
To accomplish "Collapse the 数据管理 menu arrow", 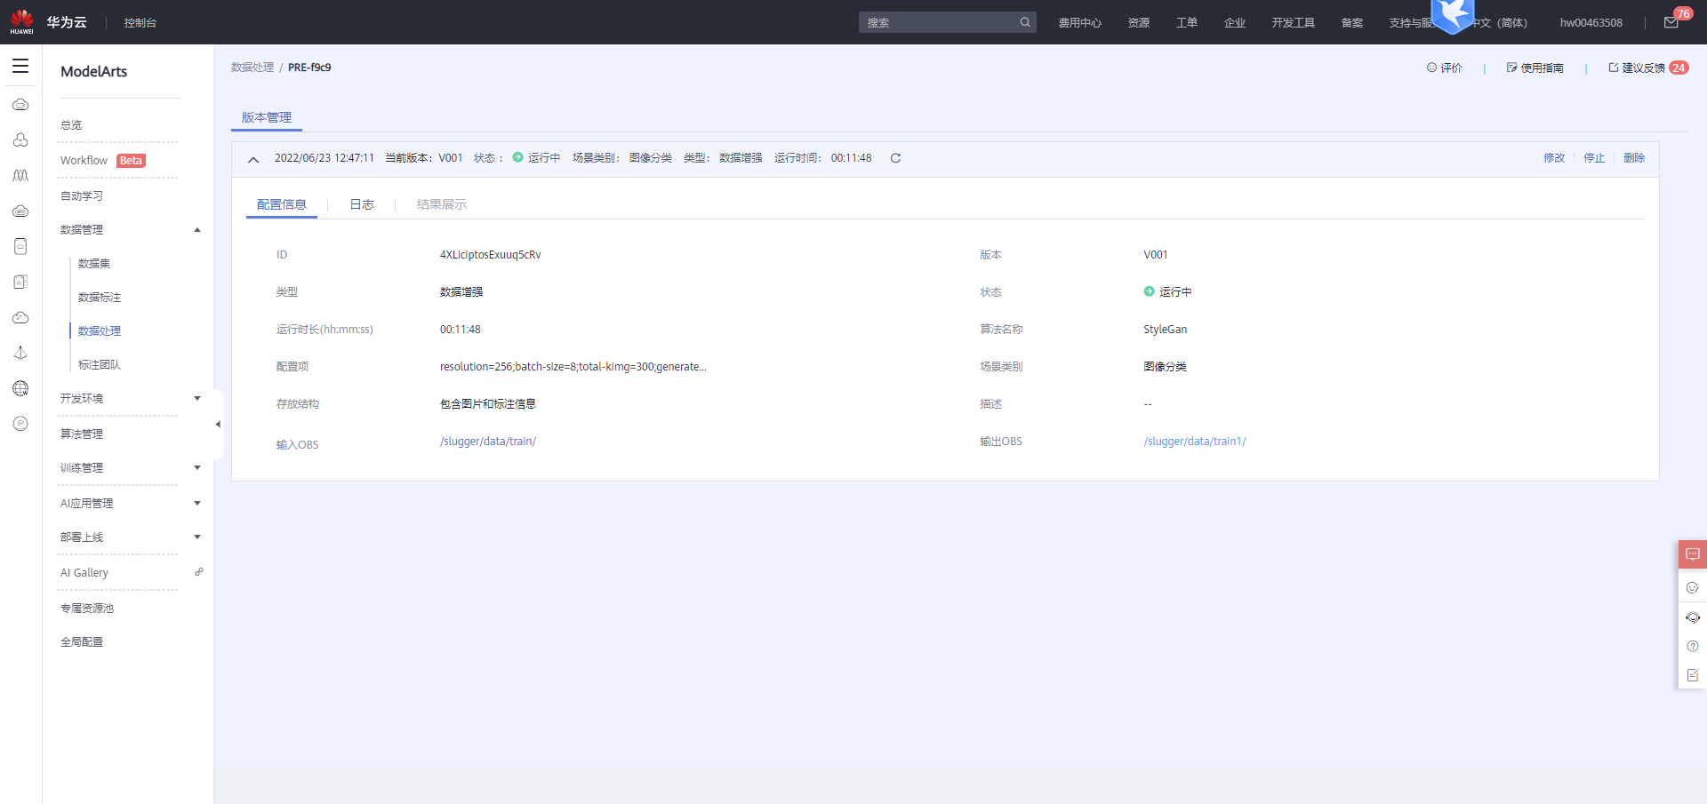I will (197, 230).
